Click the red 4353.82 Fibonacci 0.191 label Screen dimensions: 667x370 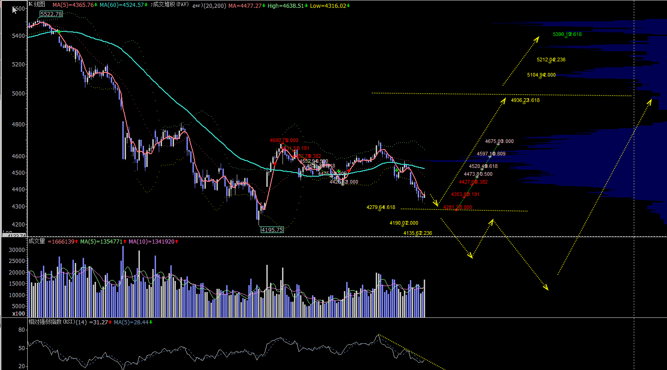click(465, 195)
